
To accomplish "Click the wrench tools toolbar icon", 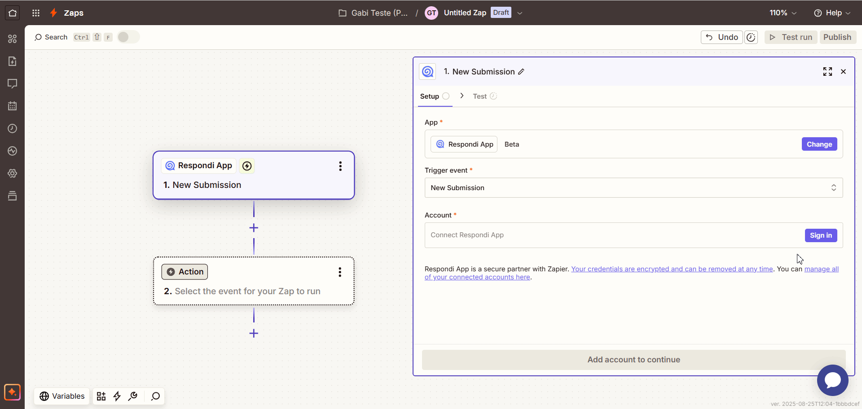I will (x=133, y=396).
